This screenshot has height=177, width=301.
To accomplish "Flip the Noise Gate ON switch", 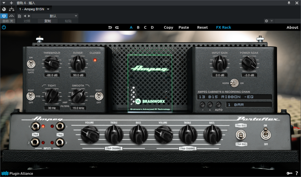I will [31, 64].
